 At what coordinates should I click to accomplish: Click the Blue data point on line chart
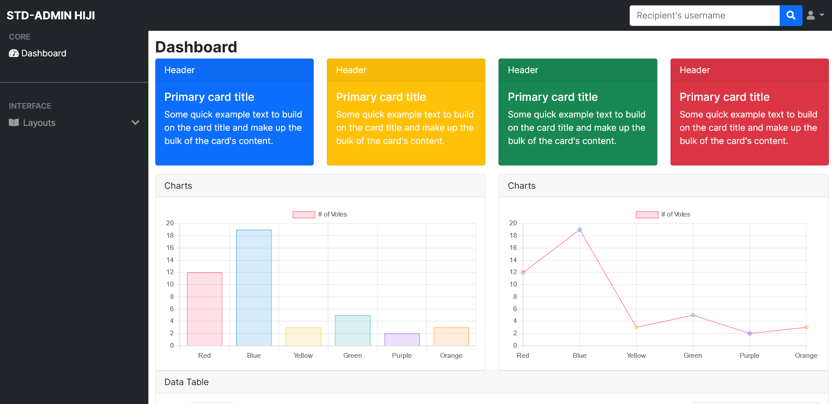point(580,230)
